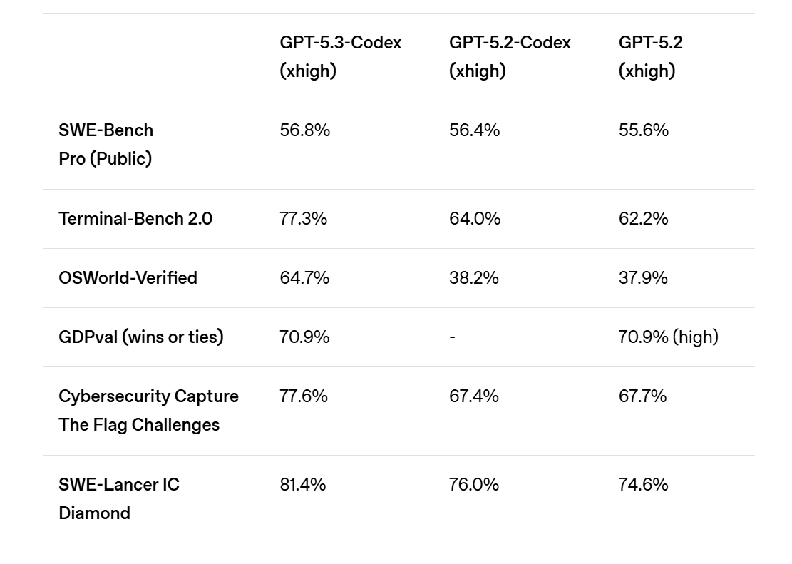This screenshot has height=564, width=792.
Task: Select the SWE-Bench Pro (Public) row label
Action: 106,145
